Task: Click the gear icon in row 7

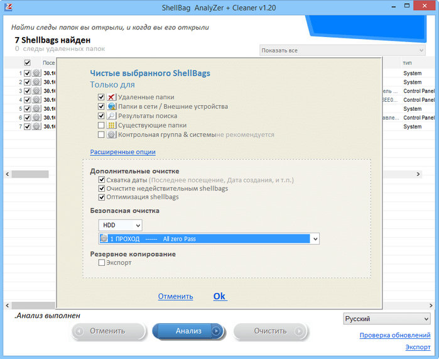Action: click(36, 126)
